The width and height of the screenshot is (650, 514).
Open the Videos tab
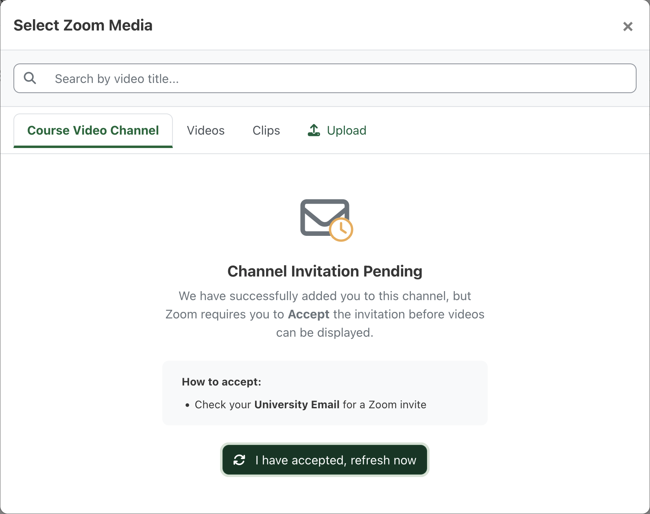click(x=205, y=131)
